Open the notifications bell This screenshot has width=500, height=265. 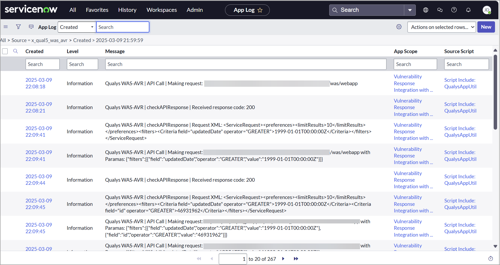pos(468,10)
